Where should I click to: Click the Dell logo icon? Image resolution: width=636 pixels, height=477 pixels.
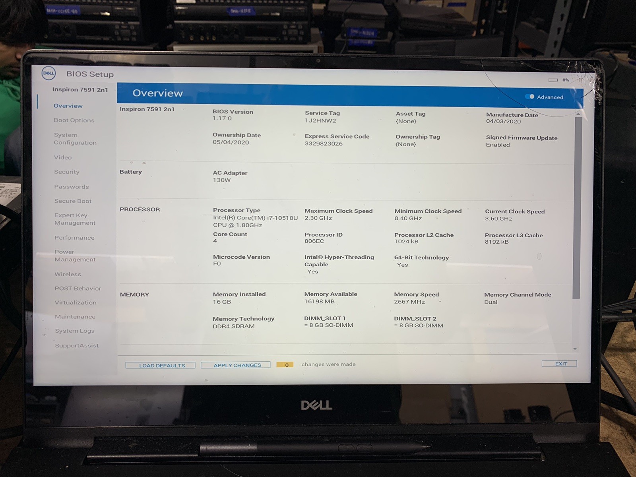tap(48, 73)
